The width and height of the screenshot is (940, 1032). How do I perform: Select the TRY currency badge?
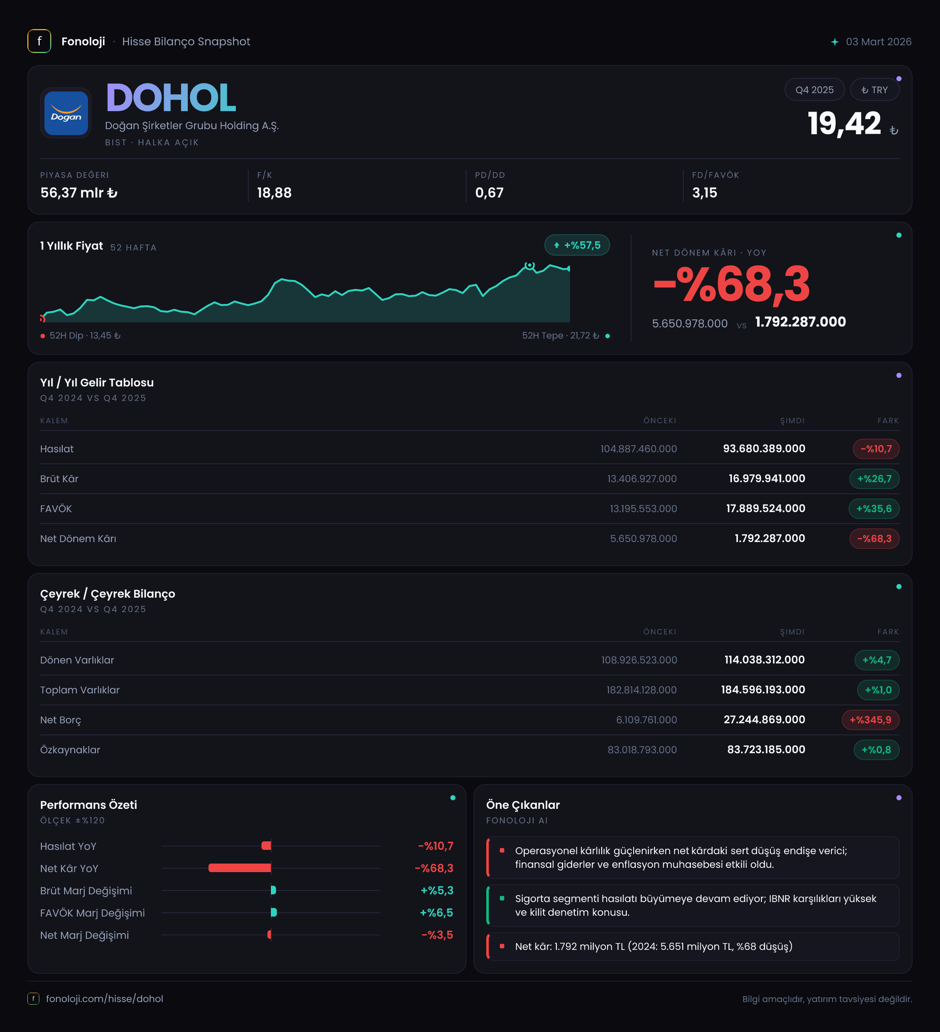(x=875, y=90)
